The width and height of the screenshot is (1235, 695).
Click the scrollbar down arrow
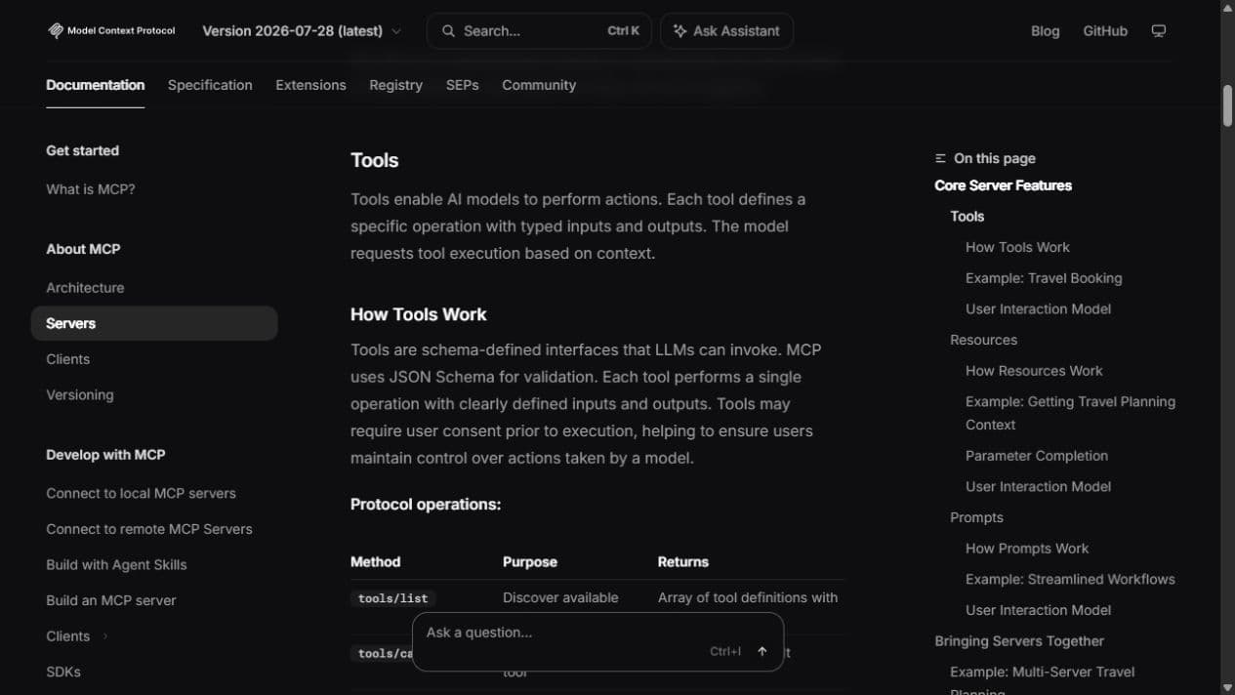coord(1227,687)
